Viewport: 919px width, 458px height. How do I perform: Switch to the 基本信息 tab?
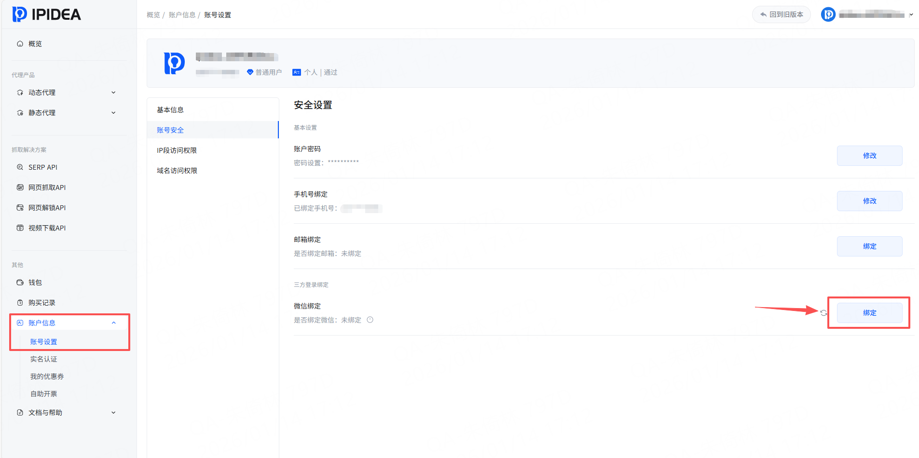click(170, 110)
